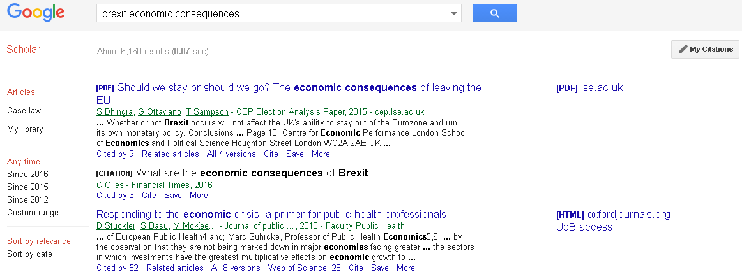Expand the search box dropdown arrow
Viewport: 742px width, 272px height.
pos(454,13)
